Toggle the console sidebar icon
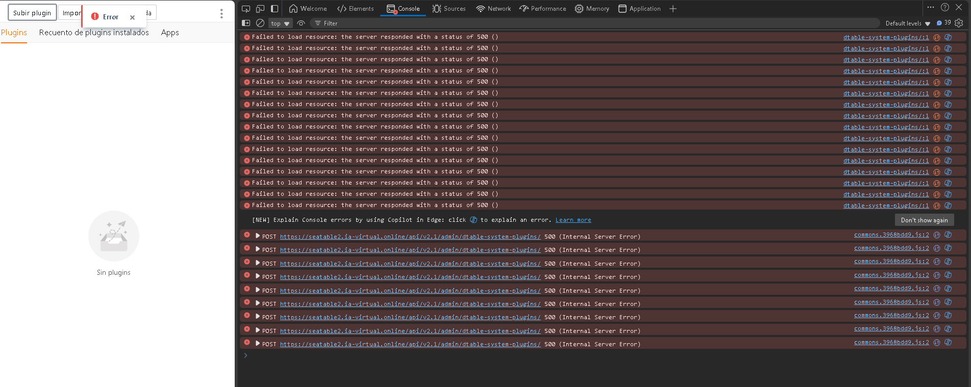The height and width of the screenshot is (387, 971). click(x=246, y=23)
